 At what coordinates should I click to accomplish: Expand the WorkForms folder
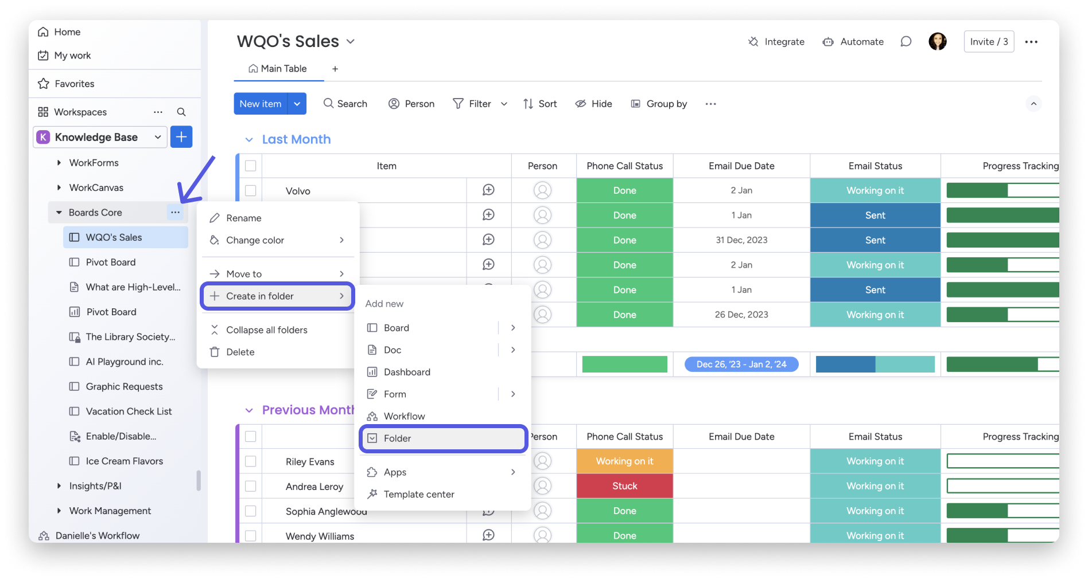(x=59, y=163)
